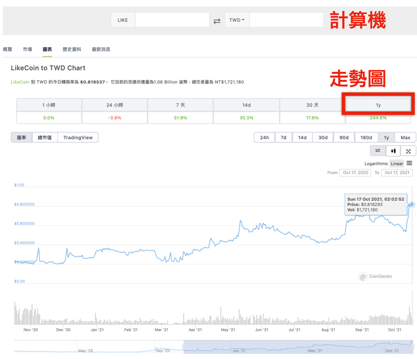Set chart range to 90d
Viewport: 417px width, 359px height.
344,137
